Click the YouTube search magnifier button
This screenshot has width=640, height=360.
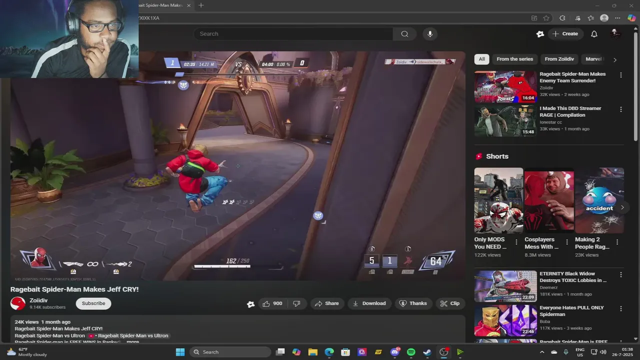pyautogui.click(x=404, y=34)
